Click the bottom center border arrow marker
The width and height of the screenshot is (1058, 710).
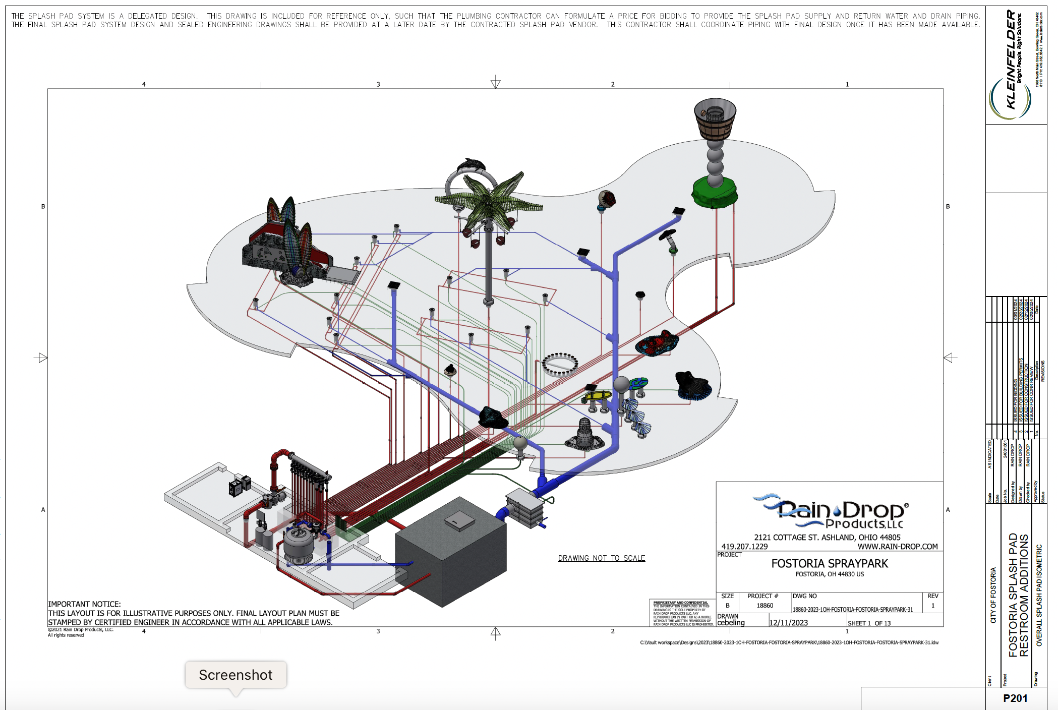point(496,633)
